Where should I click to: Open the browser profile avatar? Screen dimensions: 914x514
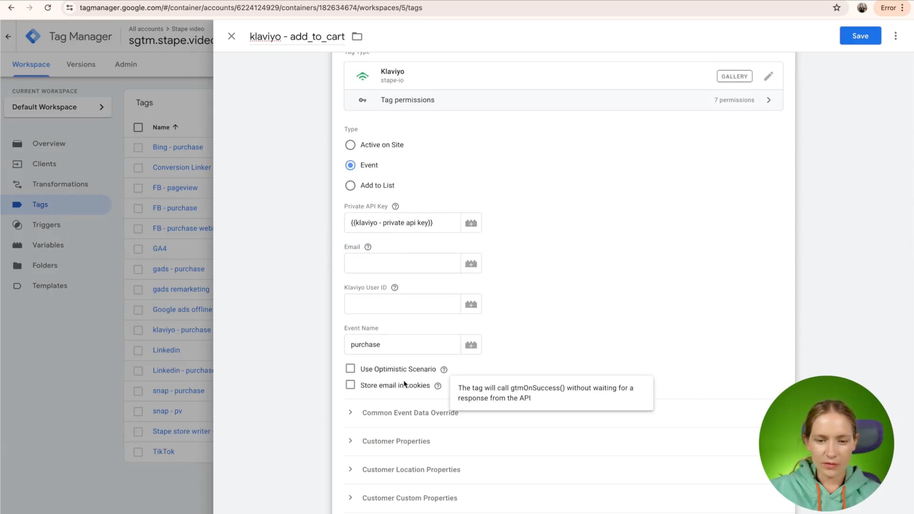(x=862, y=8)
